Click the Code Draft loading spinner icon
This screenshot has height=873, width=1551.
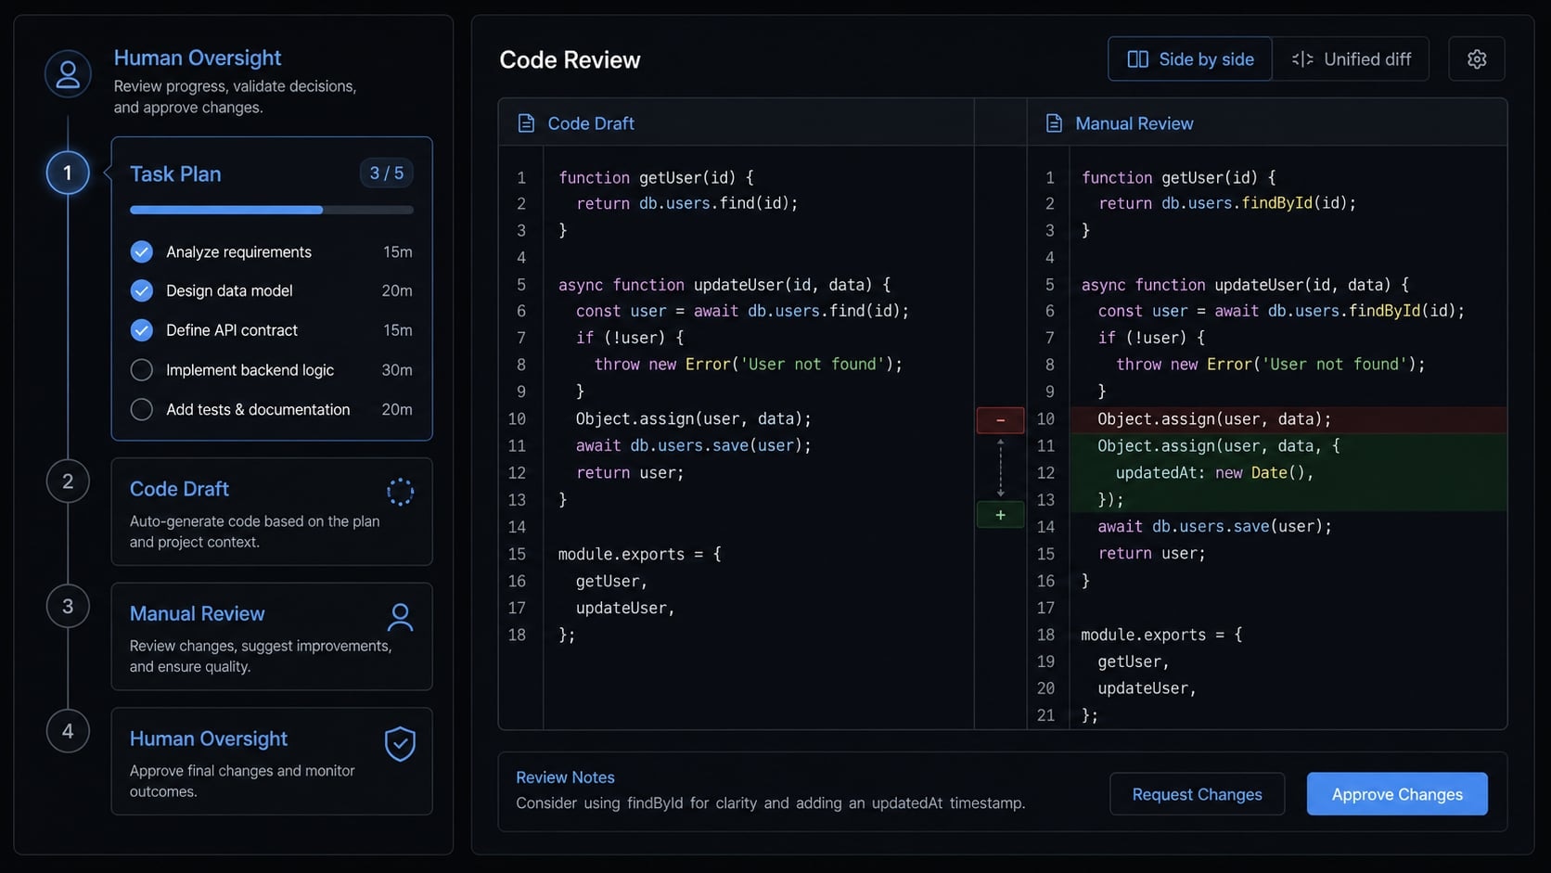click(400, 492)
